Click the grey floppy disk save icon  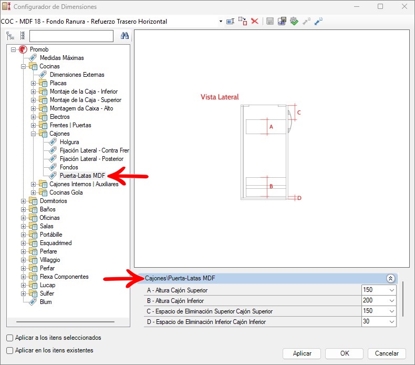(x=269, y=21)
